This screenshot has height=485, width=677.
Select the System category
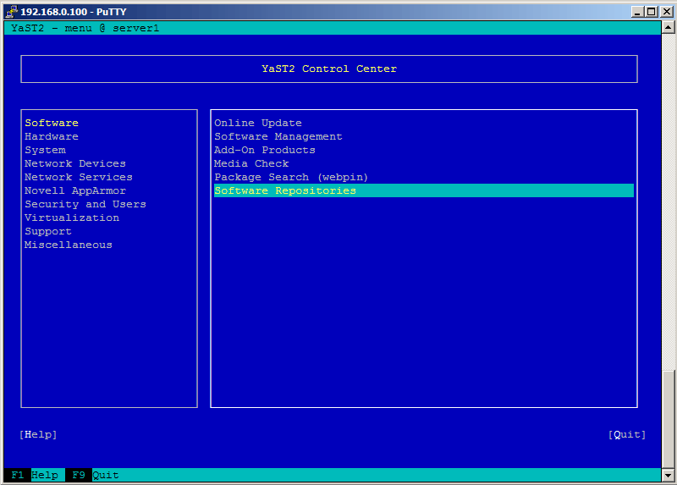[x=46, y=151]
